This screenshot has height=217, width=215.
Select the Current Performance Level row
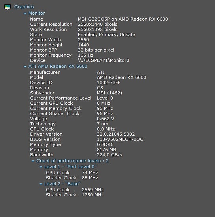[72, 98]
